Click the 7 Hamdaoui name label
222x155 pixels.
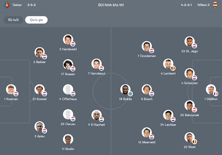coord(96,74)
